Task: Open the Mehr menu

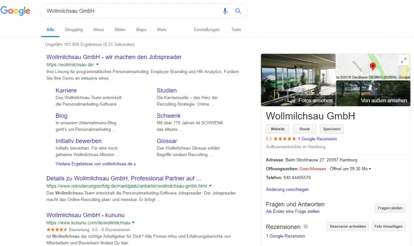Action: [162, 30]
